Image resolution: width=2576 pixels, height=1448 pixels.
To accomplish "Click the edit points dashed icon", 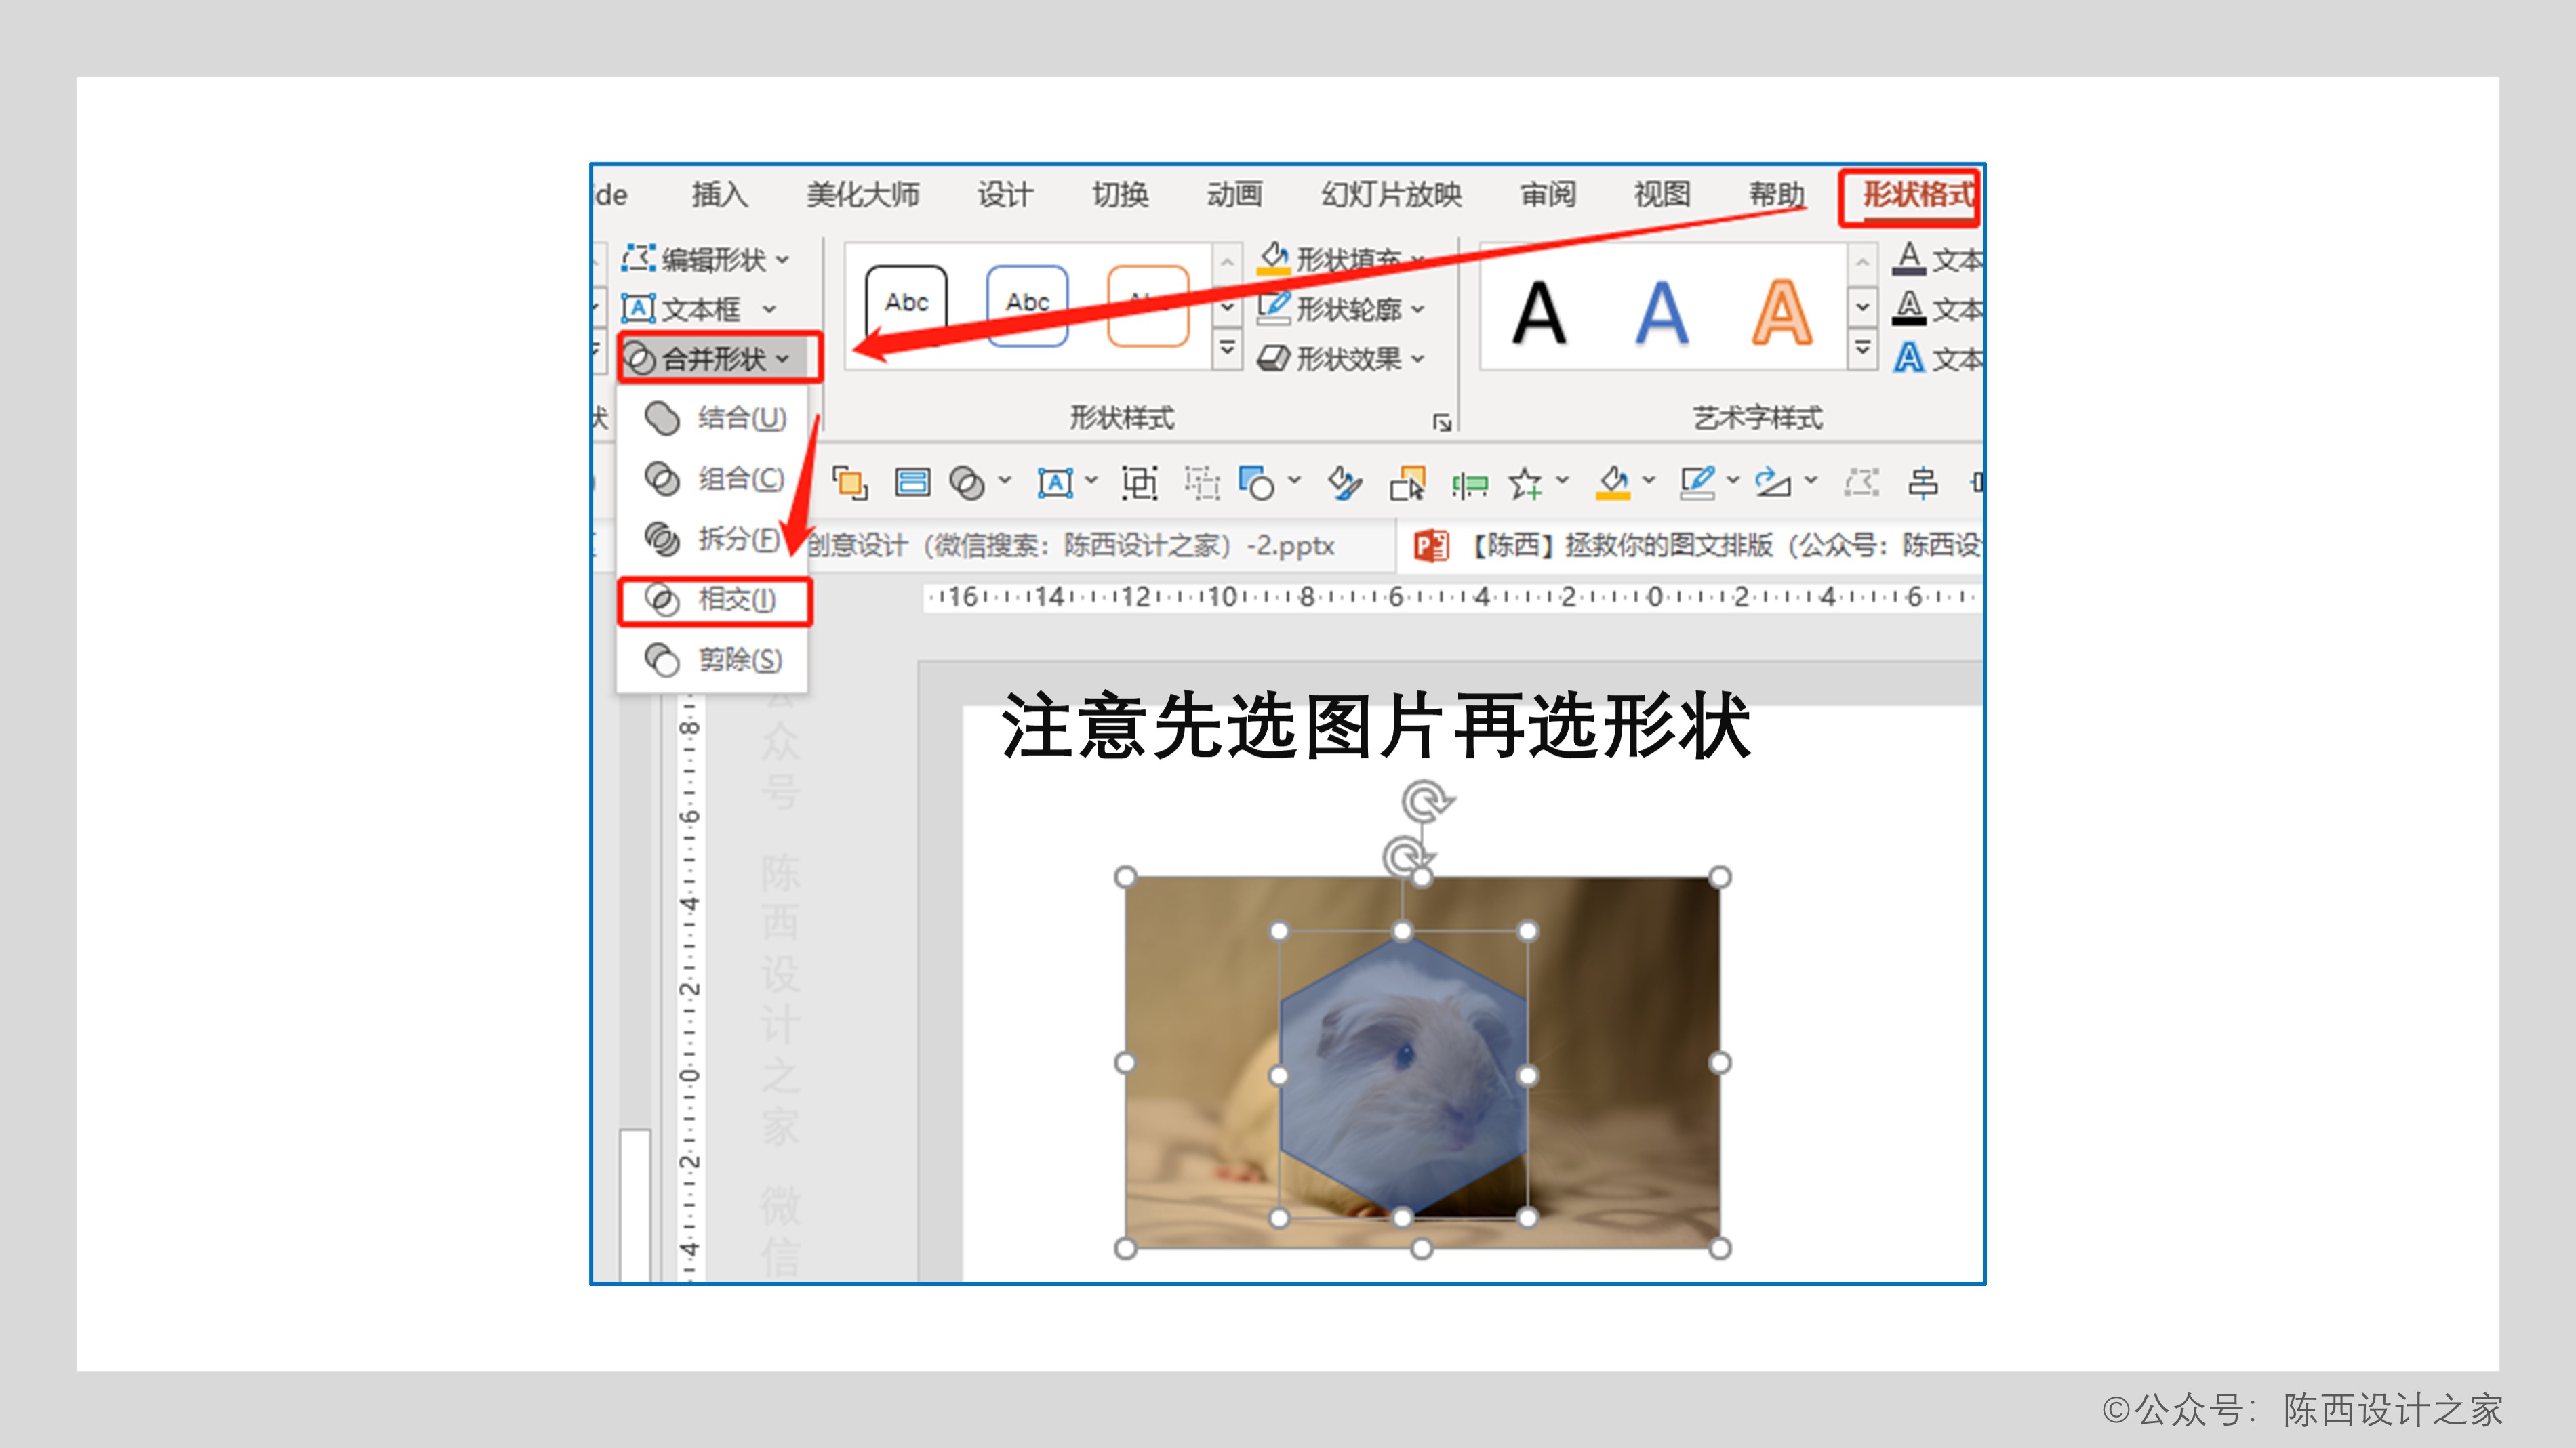I will [x=1861, y=482].
